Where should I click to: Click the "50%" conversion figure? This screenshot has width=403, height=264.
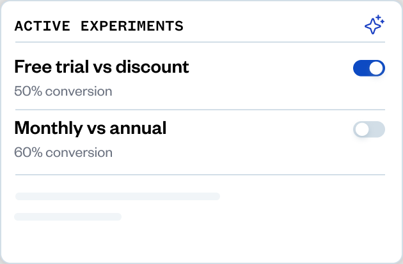pos(26,91)
